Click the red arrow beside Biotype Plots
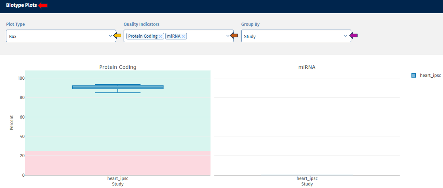Viewport: 443px width, 188px height. tap(43, 6)
